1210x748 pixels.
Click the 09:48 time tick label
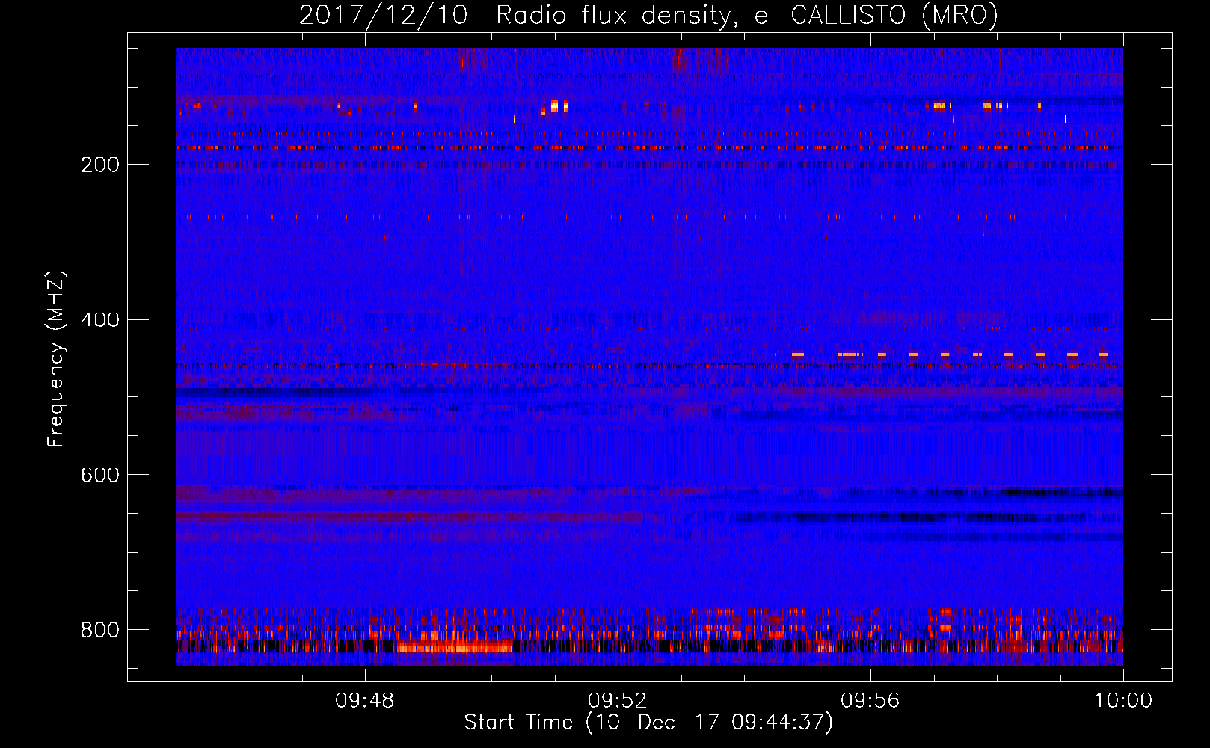(365, 701)
